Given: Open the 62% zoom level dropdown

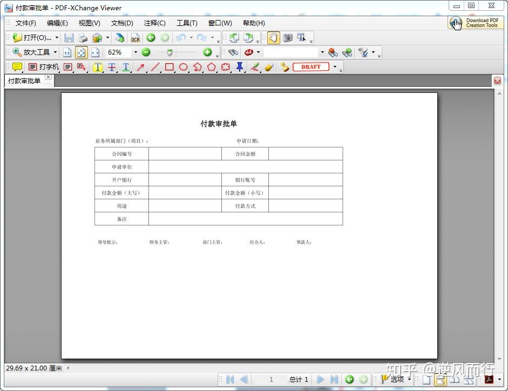Looking at the screenshot, I should (x=136, y=52).
